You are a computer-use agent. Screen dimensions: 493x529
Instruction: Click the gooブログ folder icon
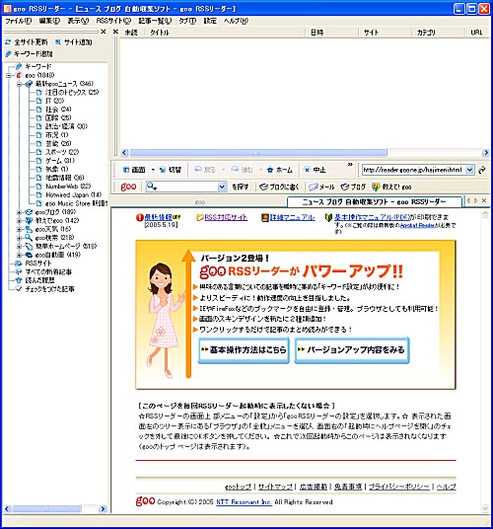(x=30, y=212)
